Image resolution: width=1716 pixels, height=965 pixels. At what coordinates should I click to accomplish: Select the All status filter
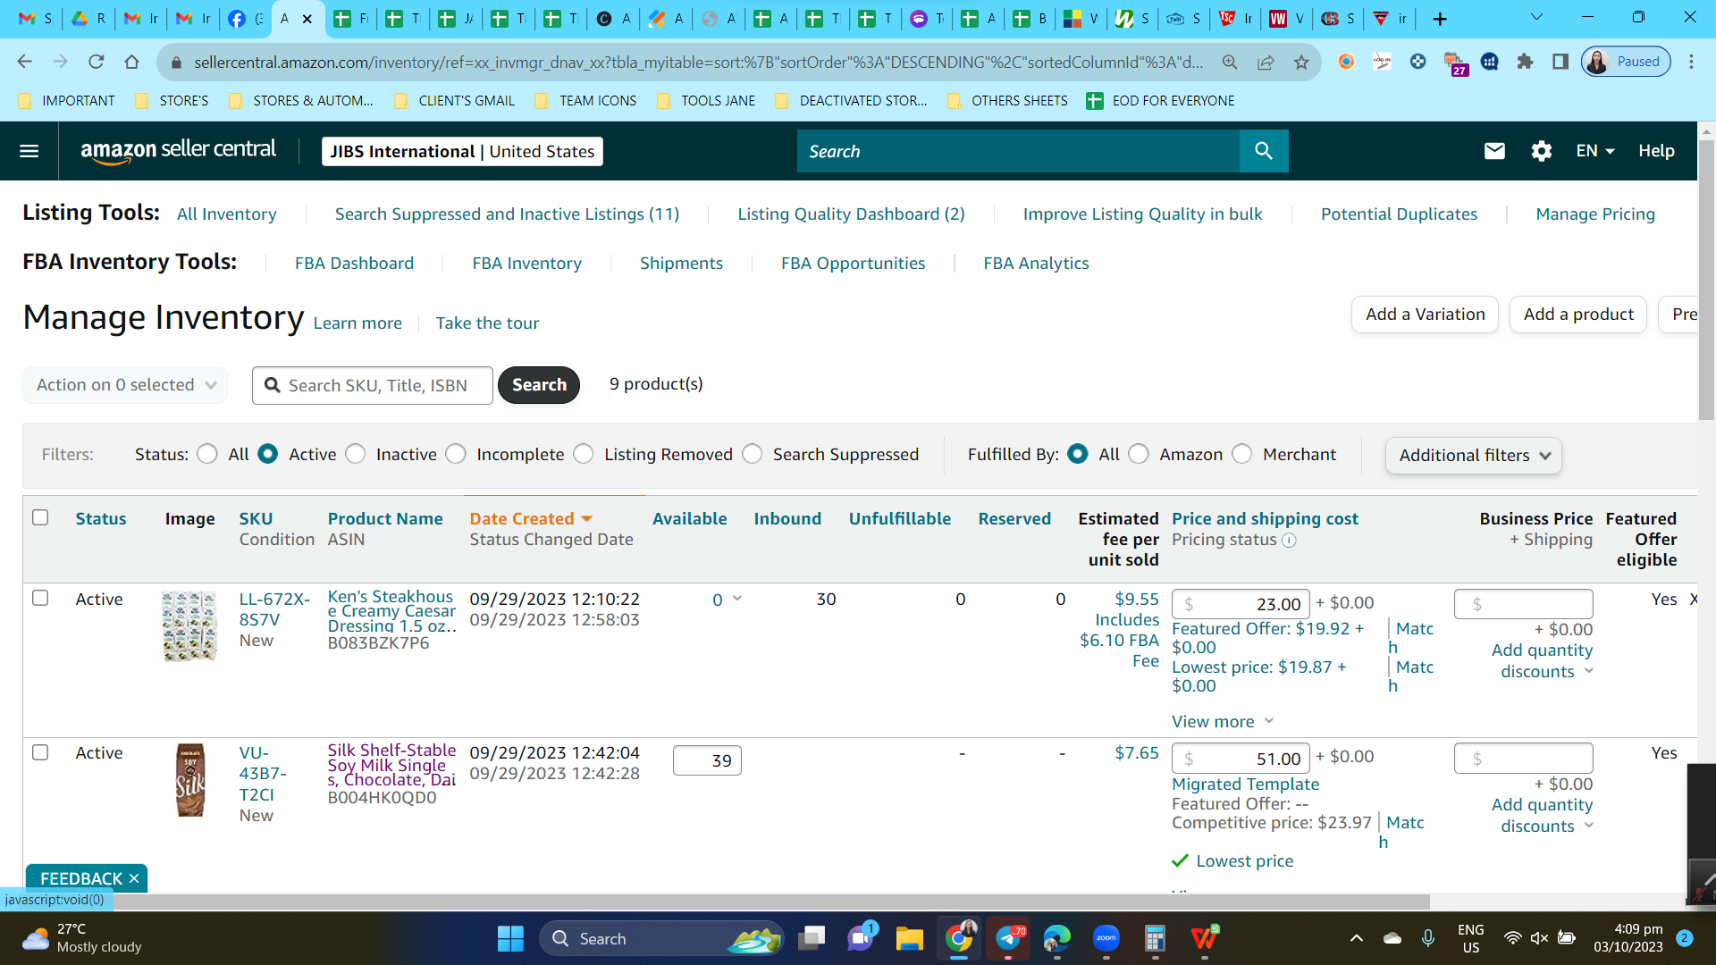[x=207, y=454]
